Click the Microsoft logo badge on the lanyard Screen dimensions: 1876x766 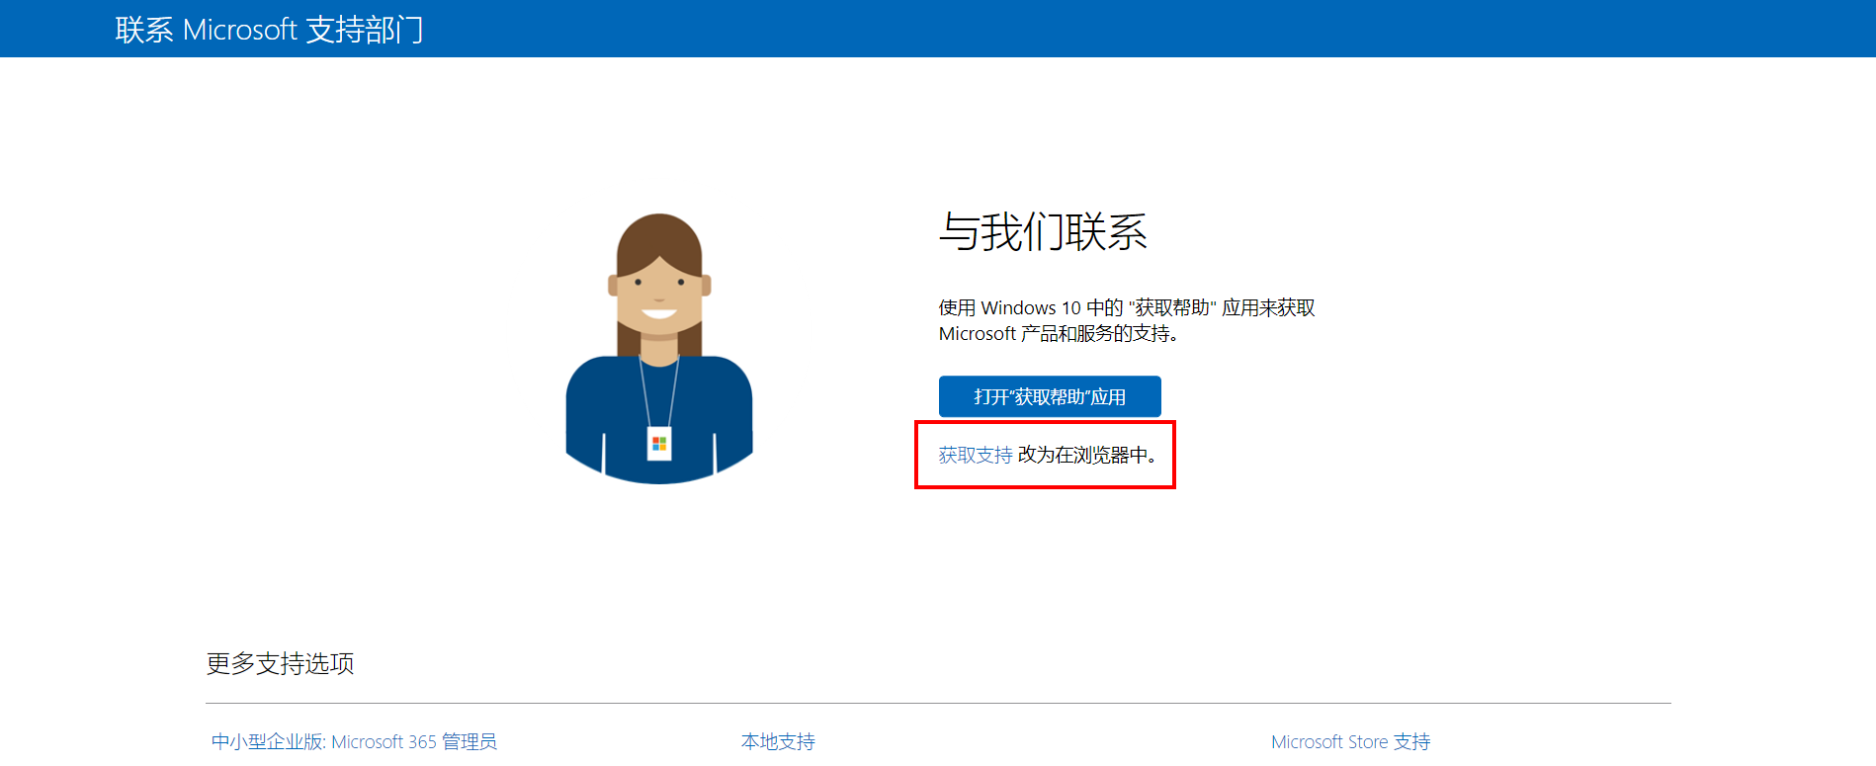click(x=659, y=443)
